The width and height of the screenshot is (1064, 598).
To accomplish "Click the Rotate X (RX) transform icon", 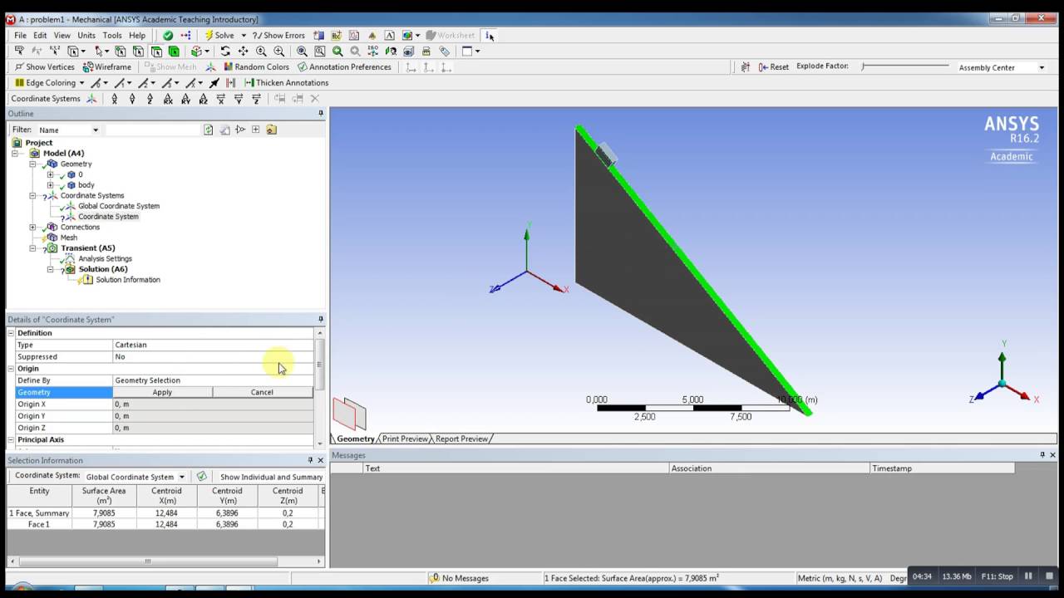I will click(x=168, y=99).
